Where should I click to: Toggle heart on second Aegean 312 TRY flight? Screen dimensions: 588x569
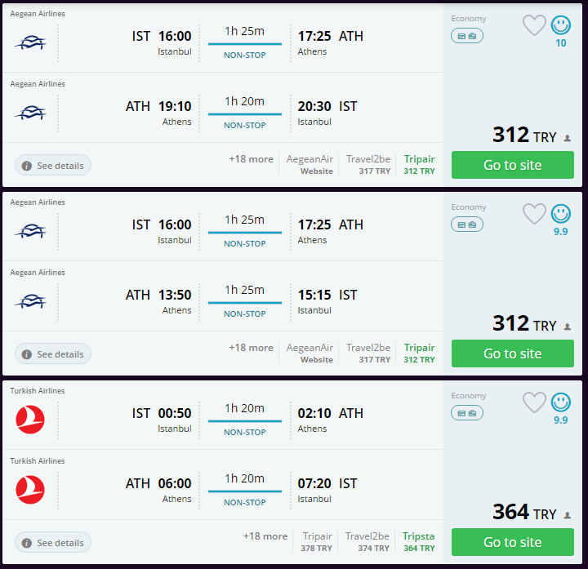[534, 214]
